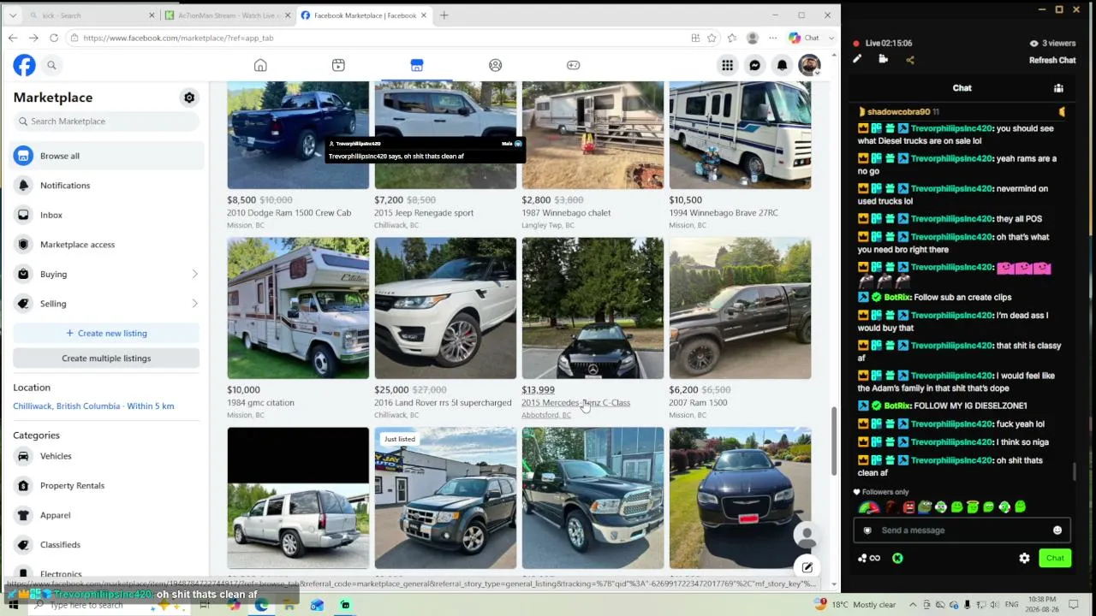Open the Facebook menu grid icon
The image size is (1096, 616).
727,66
